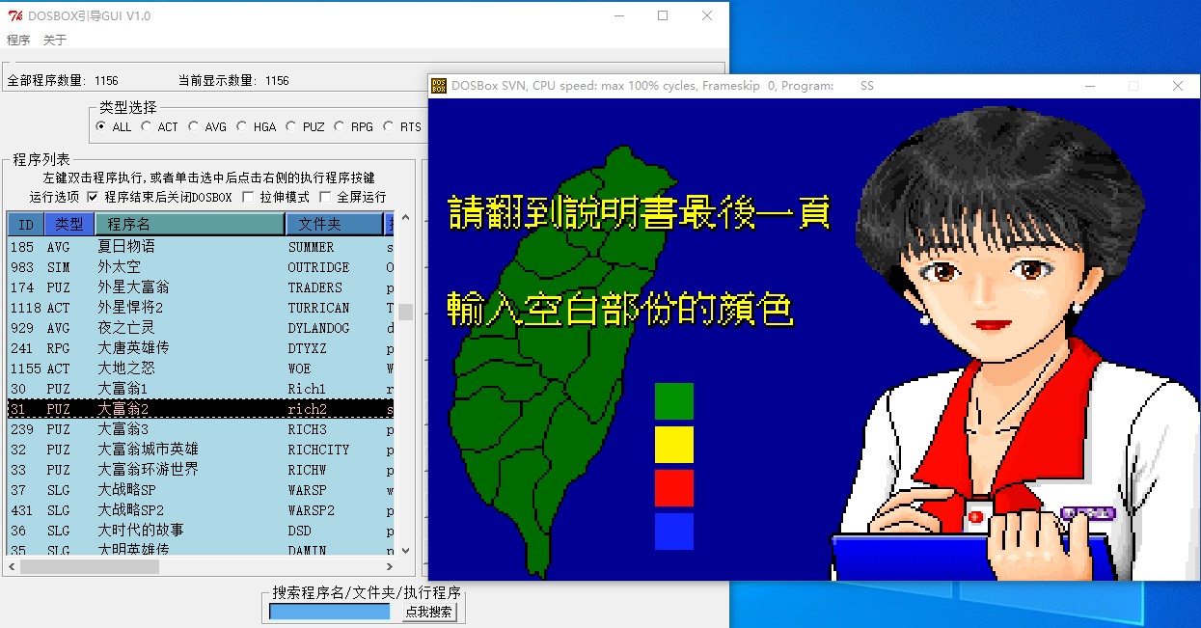This screenshot has height=628, width=1201.
Task: Select the 大战略SP2 row
Action: coord(201,510)
